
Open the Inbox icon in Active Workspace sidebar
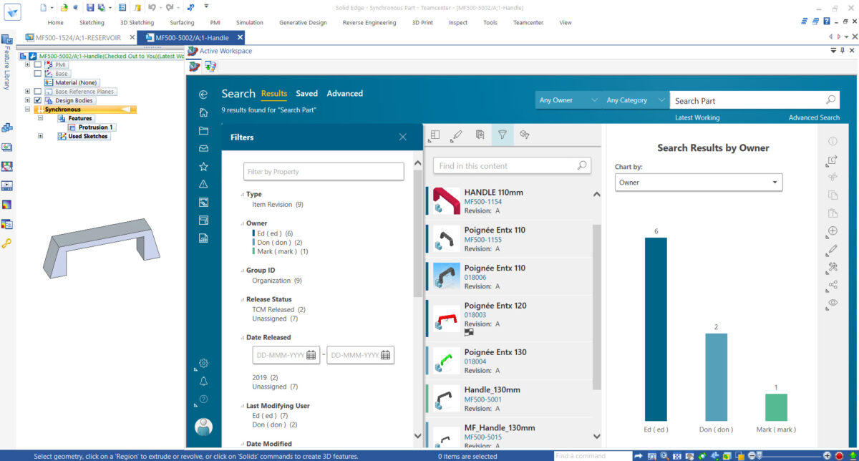203,148
